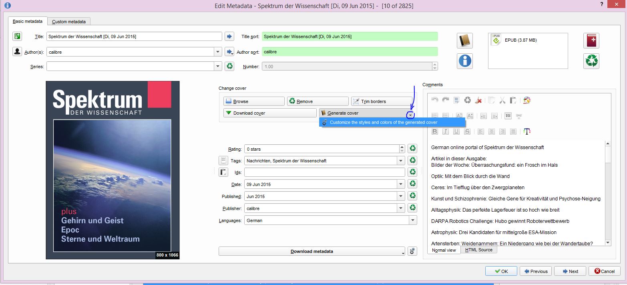The height and width of the screenshot is (285, 627).
Task: Select the Normal view tab
Action: (x=444, y=250)
